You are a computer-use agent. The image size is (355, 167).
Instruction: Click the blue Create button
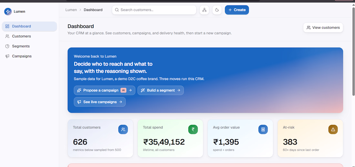point(237,10)
